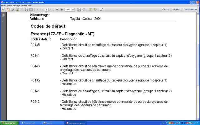Click the first P0135 fault code

point(35,45)
